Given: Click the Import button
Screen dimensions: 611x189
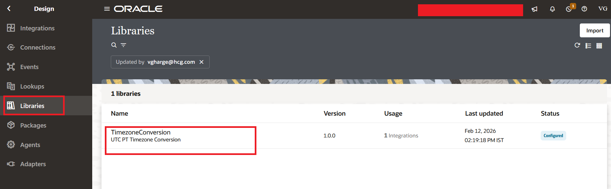Looking at the screenshot, I should pos(594,30).
